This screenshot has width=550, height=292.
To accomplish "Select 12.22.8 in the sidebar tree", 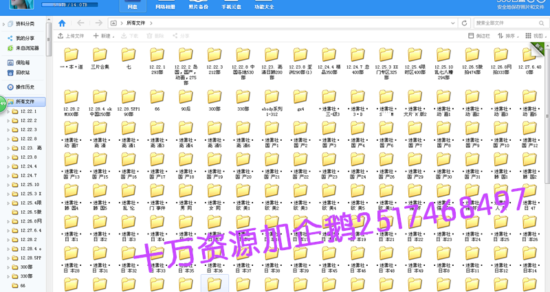I will 28,139.
